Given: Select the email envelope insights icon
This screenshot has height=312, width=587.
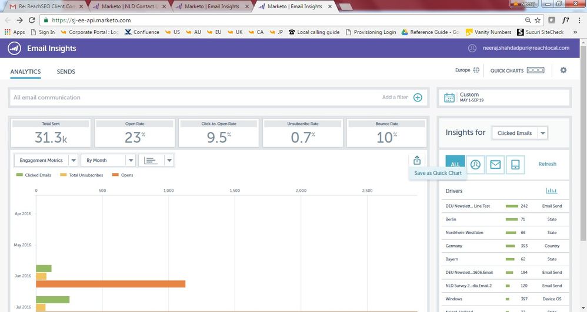Looking at the screenshot, I should click(495, 165).
